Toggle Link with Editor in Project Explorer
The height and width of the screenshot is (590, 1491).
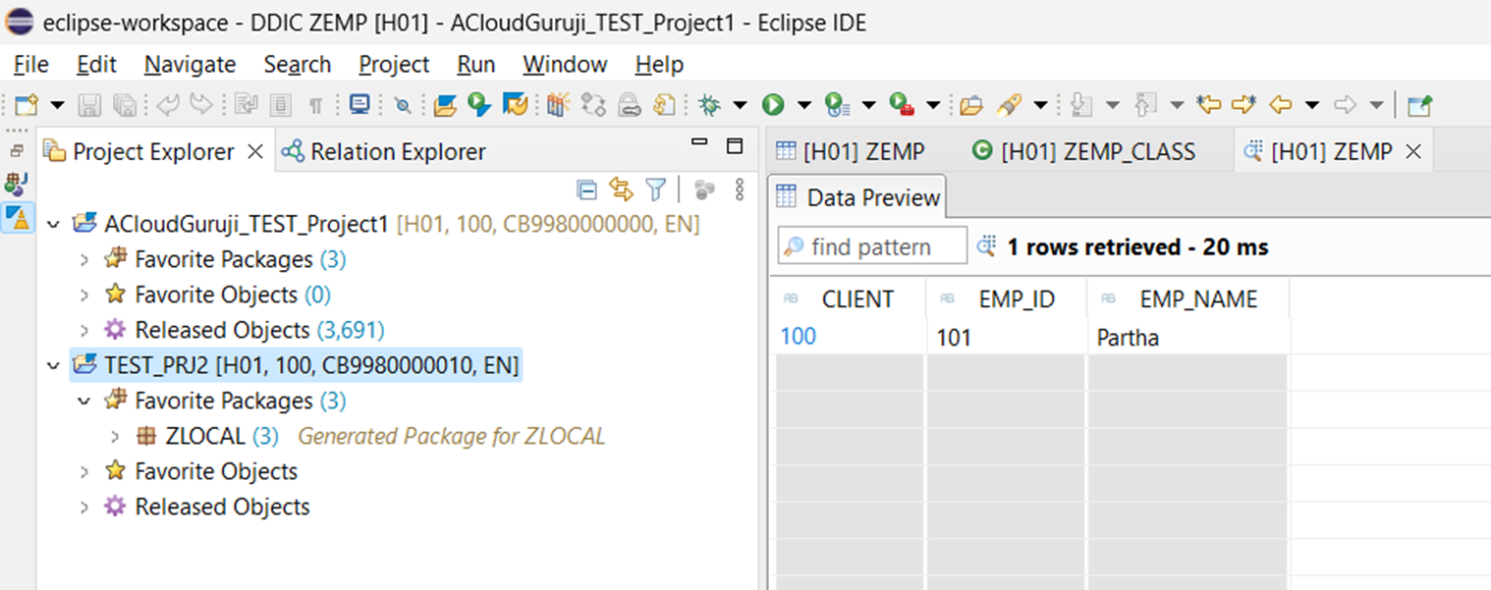(620, 188)
